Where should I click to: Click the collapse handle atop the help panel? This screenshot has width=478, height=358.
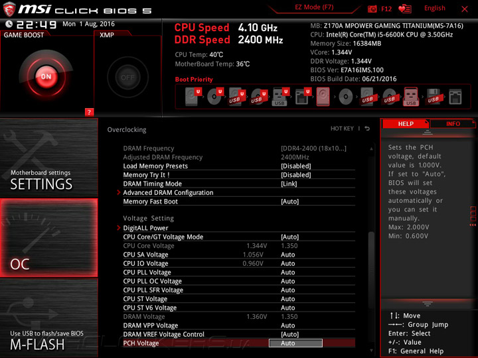428,133
